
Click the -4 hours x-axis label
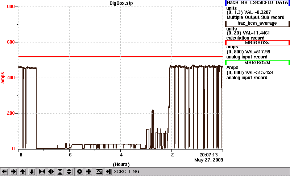(x=120, y=155)
